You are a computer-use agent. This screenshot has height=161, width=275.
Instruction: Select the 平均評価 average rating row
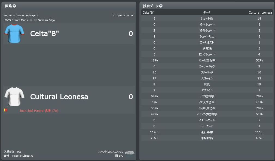(x=207, y=138)
